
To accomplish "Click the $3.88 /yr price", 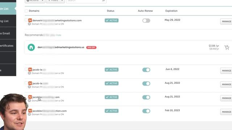I will tap(214, 46).
